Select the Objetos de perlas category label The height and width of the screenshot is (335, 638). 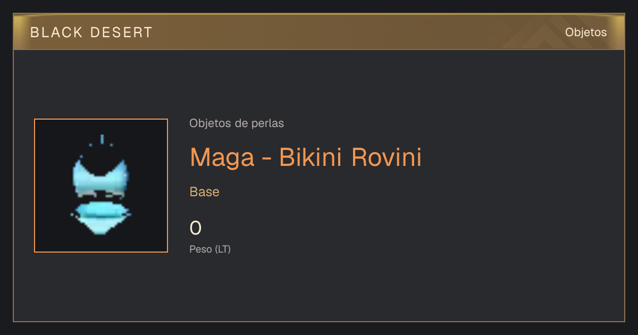(x=237, y=123)
